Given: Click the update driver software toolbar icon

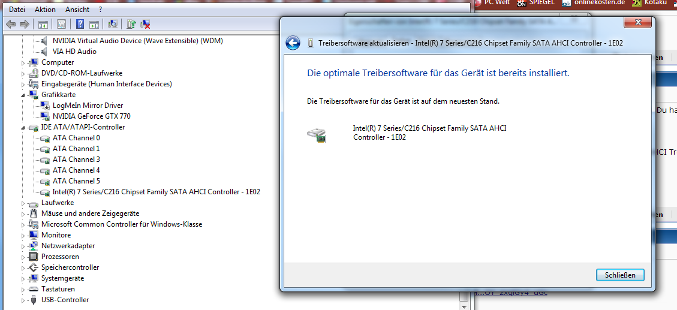Looking at the screenshot, I should pyautogui.click(x=132, y=24).
